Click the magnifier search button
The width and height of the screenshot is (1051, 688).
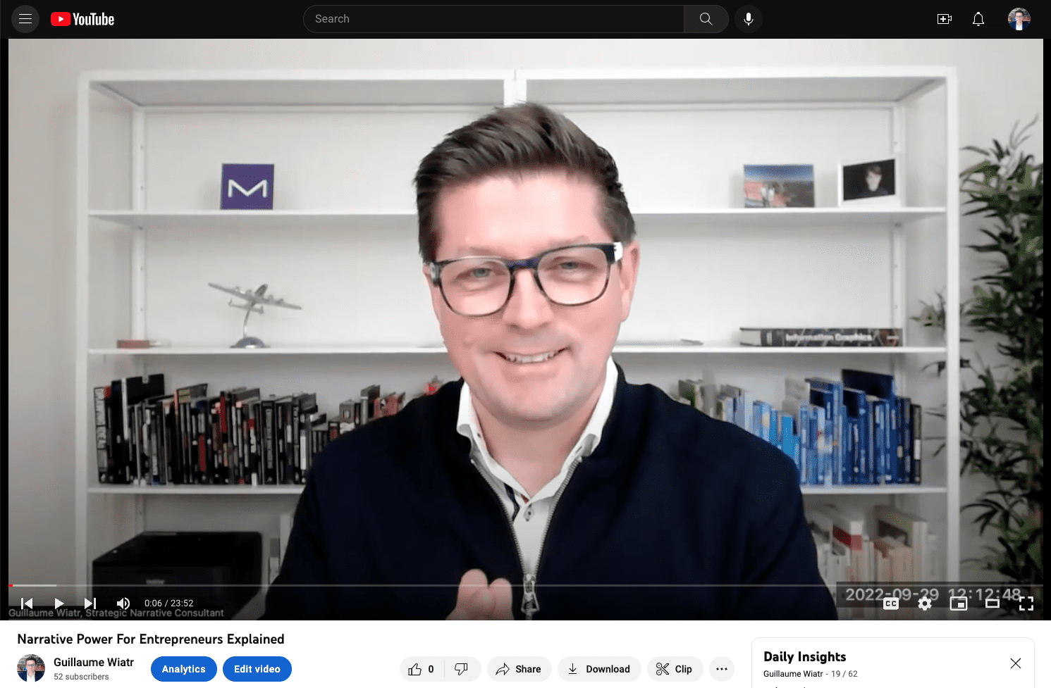706,19
